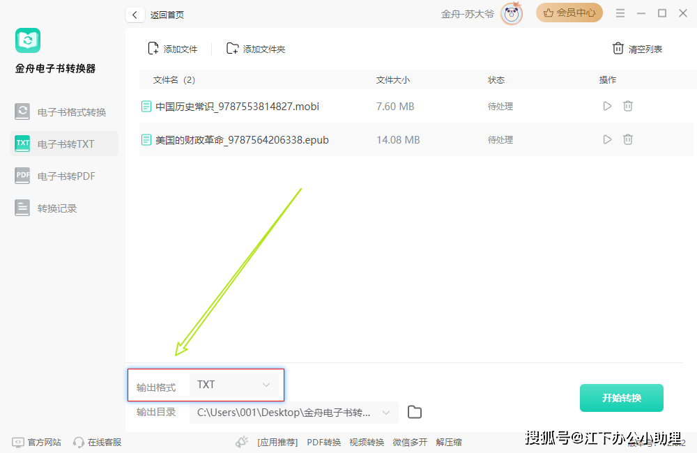Click the 14.08 MB file size cell
697x453 pixels.
pos(398,140)
